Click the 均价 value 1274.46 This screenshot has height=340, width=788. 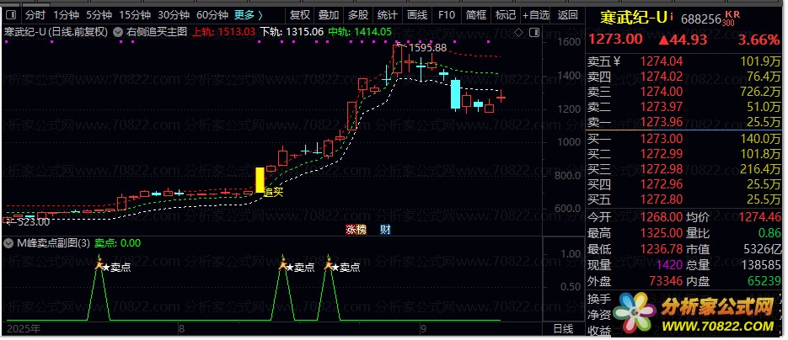760,217
